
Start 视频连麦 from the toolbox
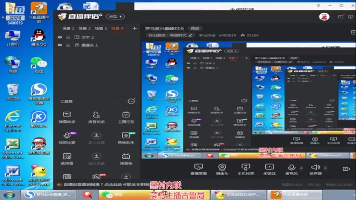coord(67,138)
